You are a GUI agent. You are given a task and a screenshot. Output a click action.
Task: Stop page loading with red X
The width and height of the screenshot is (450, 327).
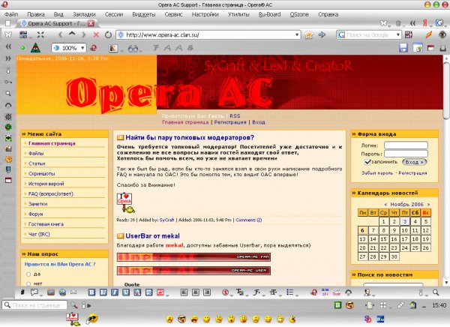[96, 35]
